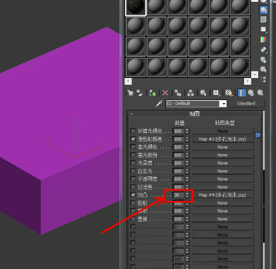Click the Standard material type button

246,103
